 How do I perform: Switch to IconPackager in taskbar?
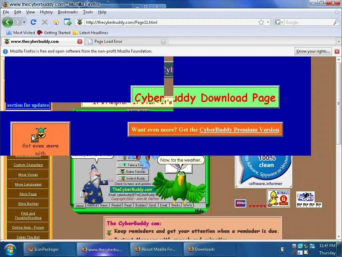point(49,249)
